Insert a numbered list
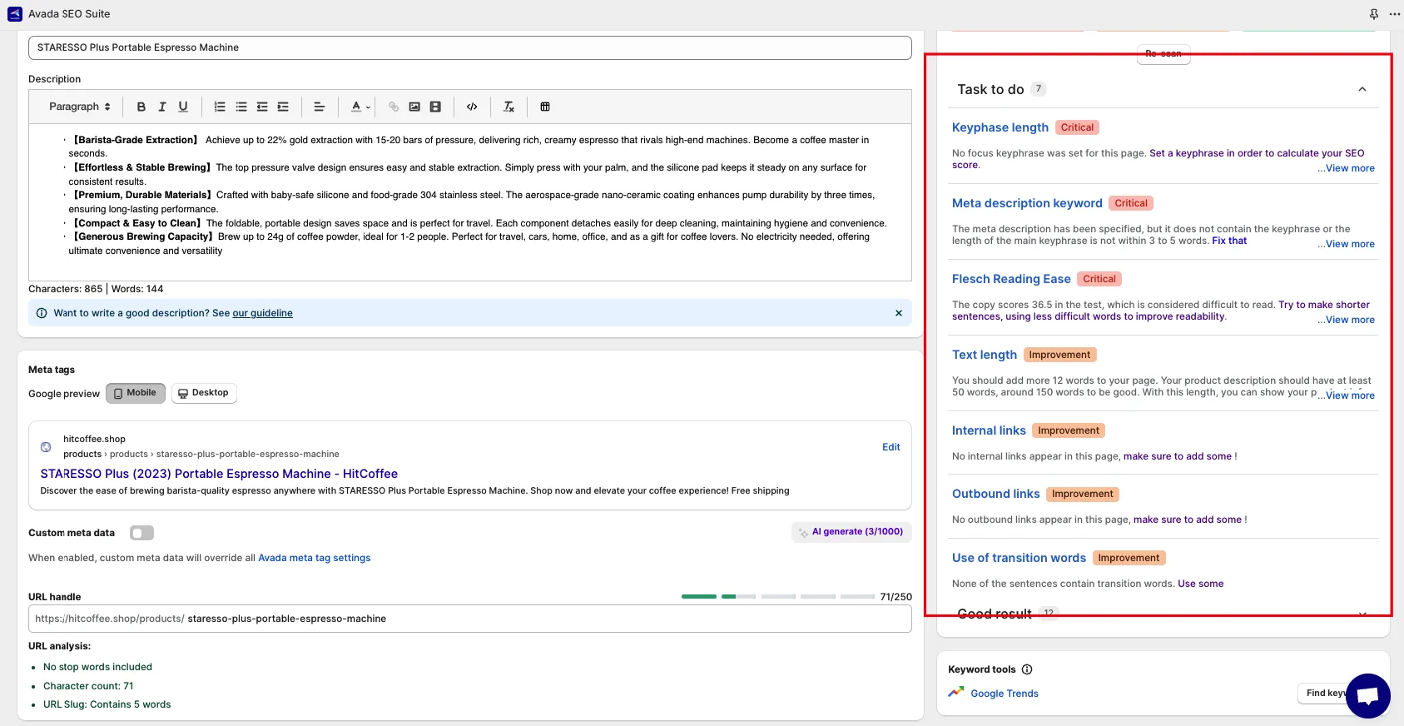 point(220,107)
